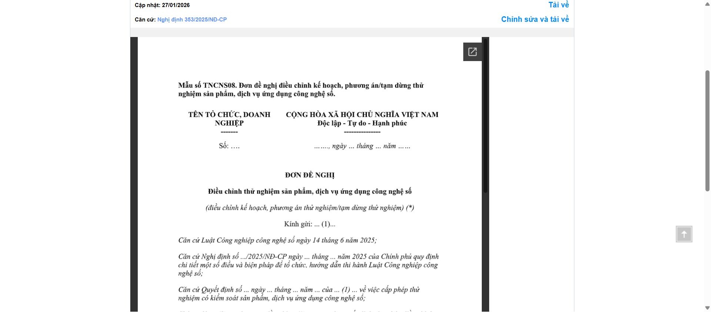This screenshot has width=711, height=312.
Task: Click the 'ĐƠN ĐỀ NGHỊ' heading
Action: 310,175
